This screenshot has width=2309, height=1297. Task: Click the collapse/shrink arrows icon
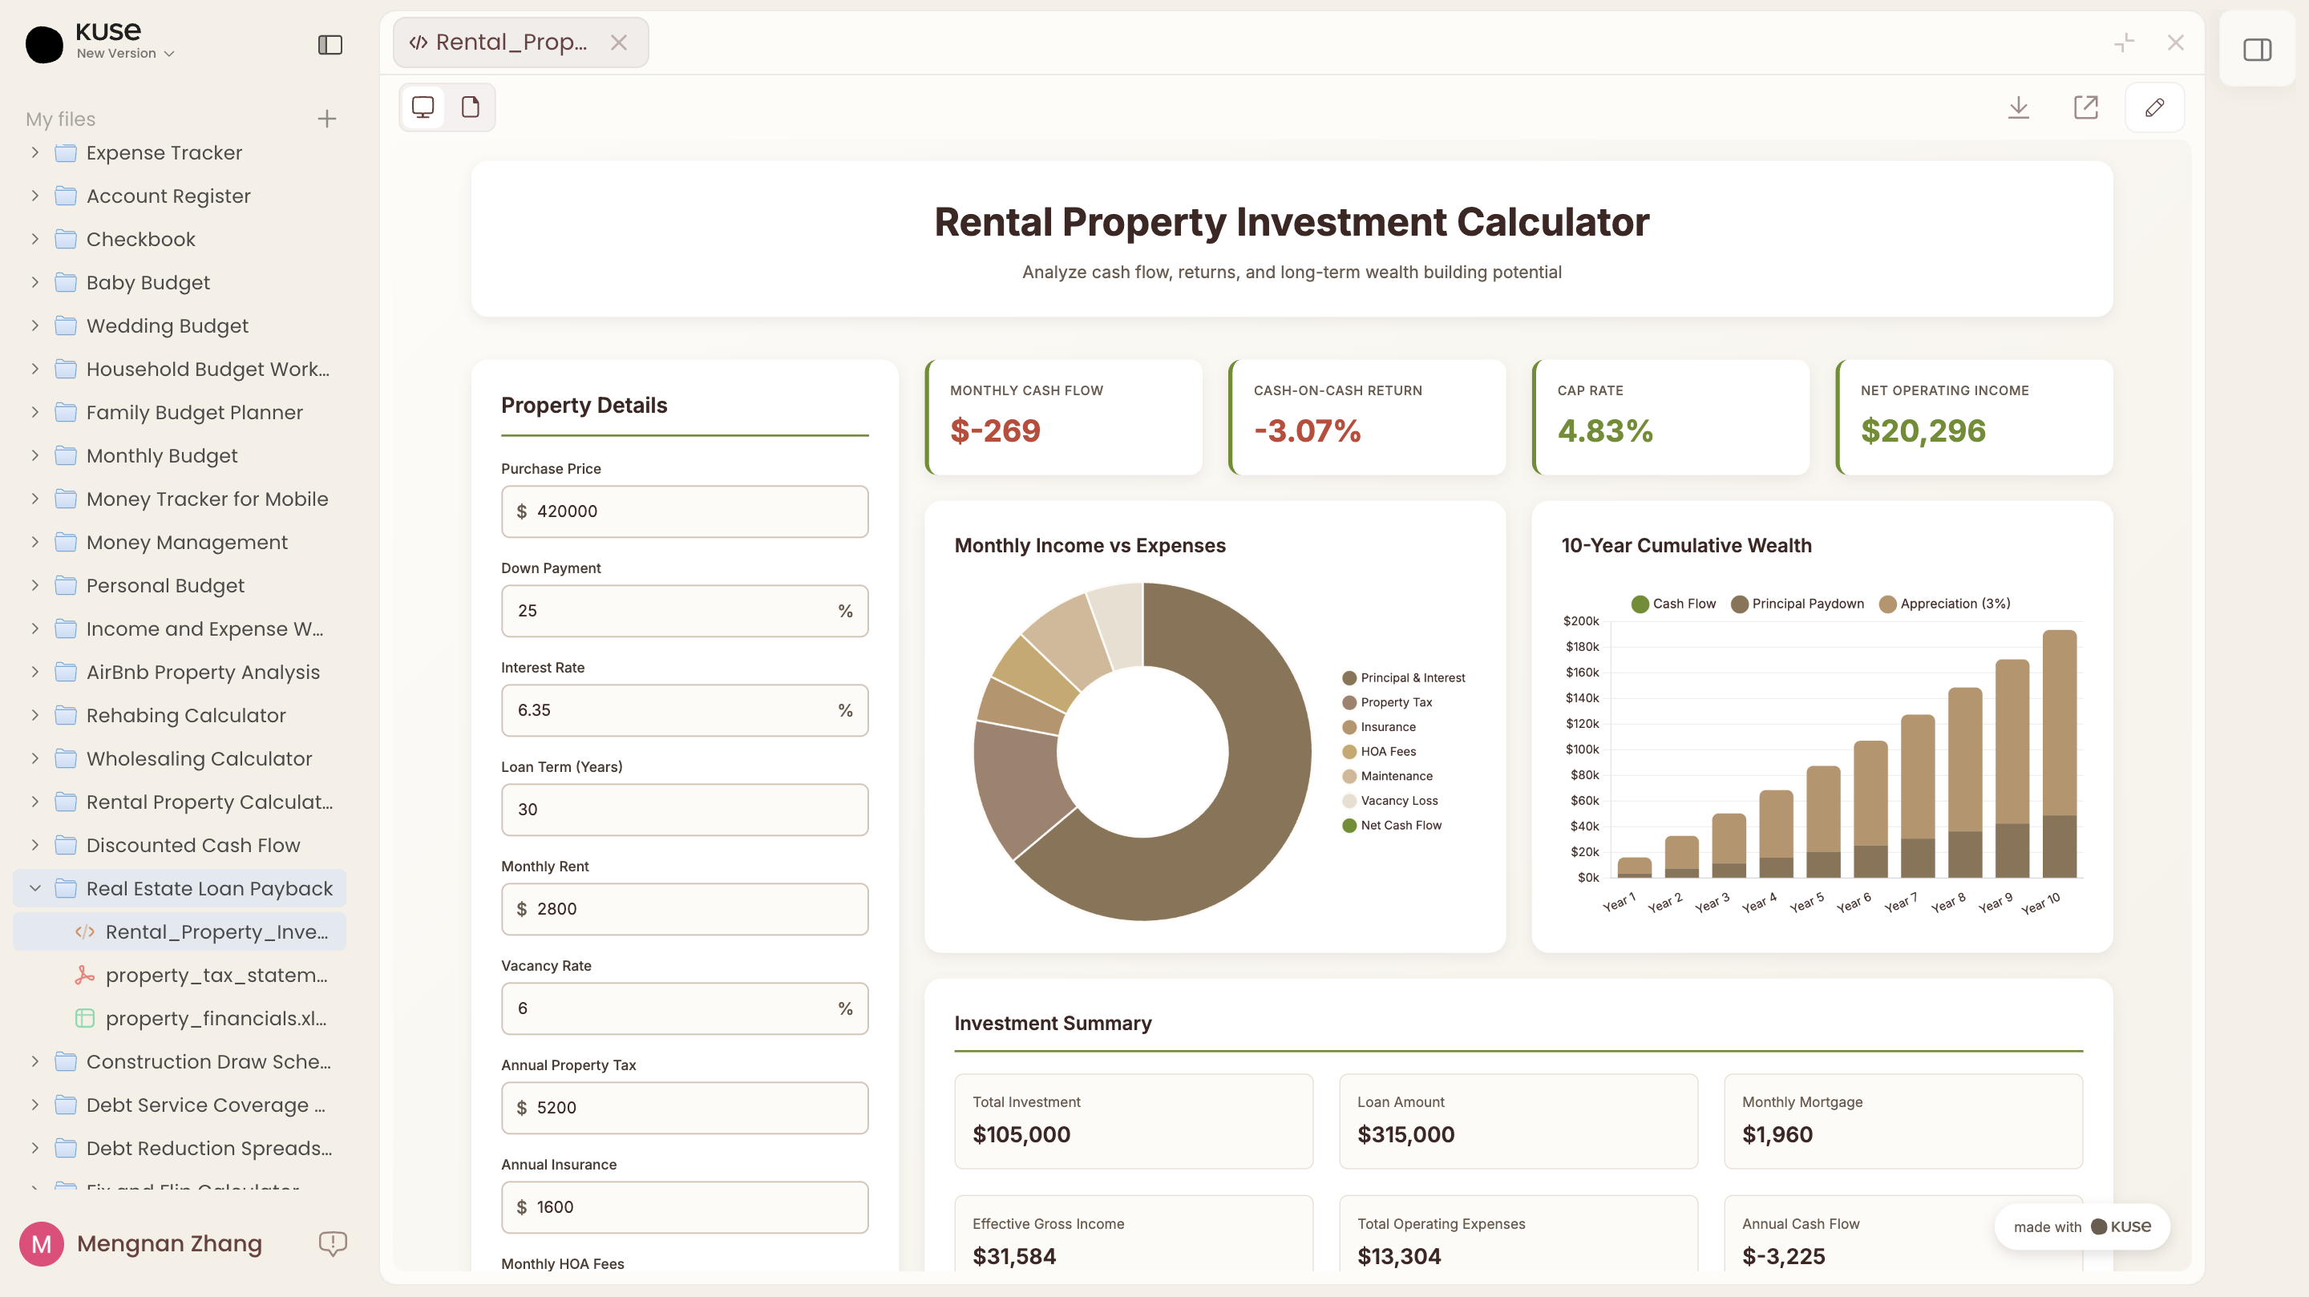pyautogui.click(x=2125, y=42)
